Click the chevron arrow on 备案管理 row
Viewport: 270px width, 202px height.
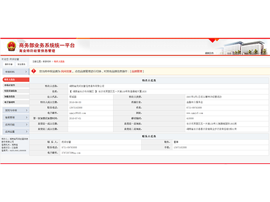click(x=26, y=117)
